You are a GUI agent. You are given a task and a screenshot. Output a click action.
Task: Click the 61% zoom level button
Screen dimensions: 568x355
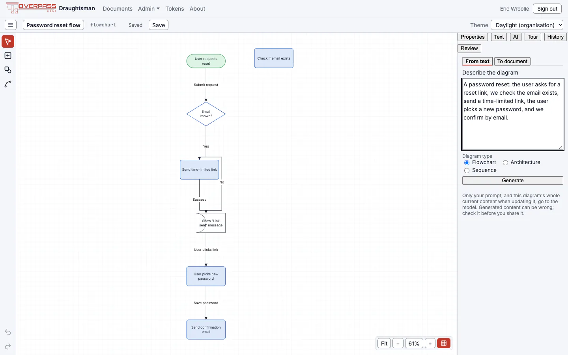(414, 343)
